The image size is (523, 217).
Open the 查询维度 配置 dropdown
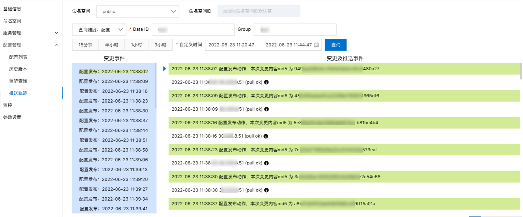tap(99, 29)
